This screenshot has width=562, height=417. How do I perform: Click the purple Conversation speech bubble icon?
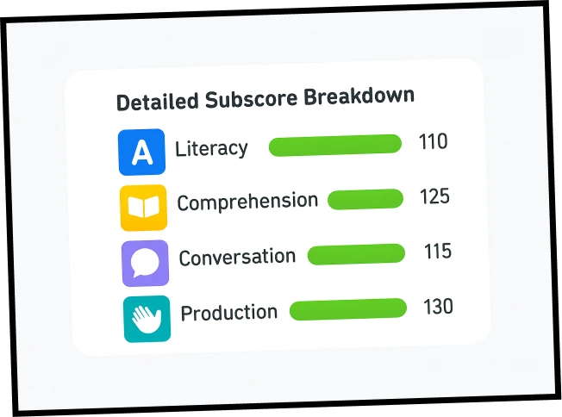pos(145,263)
